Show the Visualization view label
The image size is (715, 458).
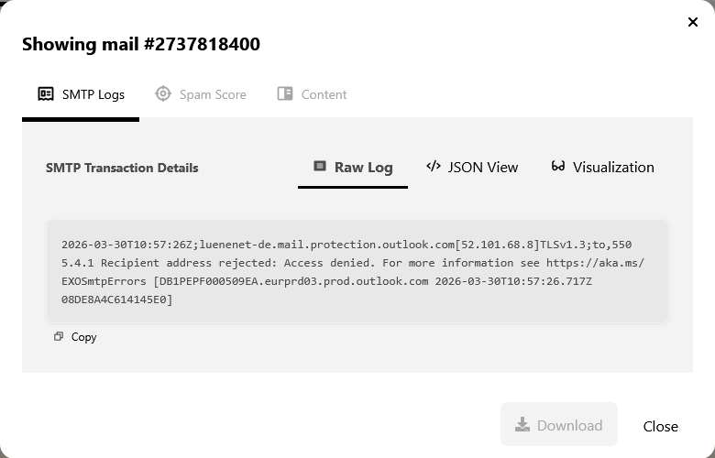click(613, 167)
